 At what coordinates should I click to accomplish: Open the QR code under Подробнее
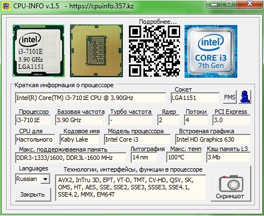pyautogui.click(x=155, y=51)
